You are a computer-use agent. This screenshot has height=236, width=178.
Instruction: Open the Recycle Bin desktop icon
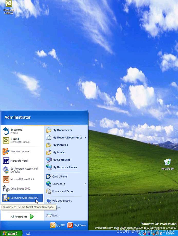167,164
